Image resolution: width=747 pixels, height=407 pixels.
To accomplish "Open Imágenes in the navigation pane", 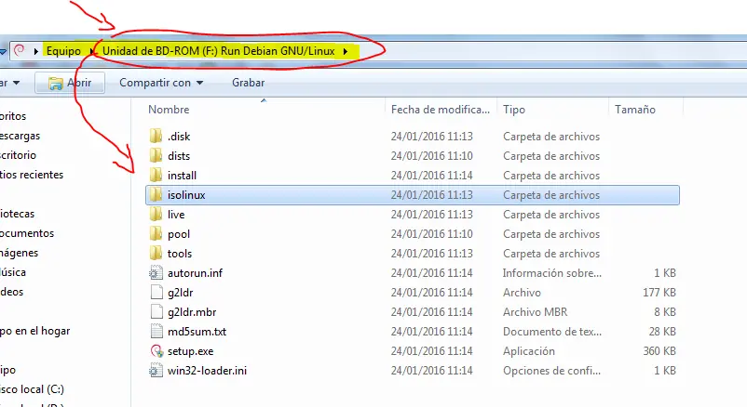I will click(19, 253).
